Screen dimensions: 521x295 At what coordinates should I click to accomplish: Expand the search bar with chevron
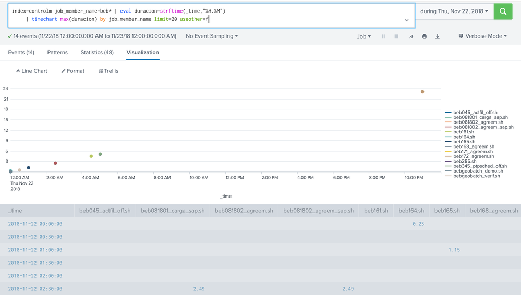click(406, 20)
